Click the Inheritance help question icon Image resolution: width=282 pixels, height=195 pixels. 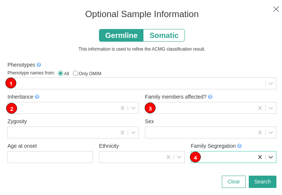tap(37, 97)
